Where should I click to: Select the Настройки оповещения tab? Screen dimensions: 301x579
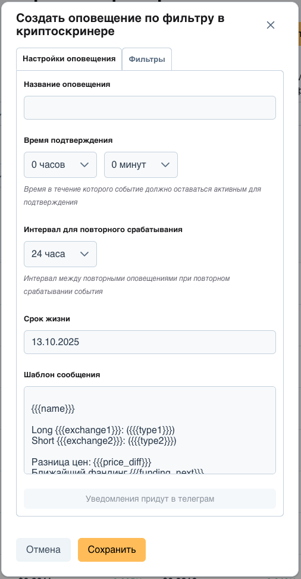[69, 59]
